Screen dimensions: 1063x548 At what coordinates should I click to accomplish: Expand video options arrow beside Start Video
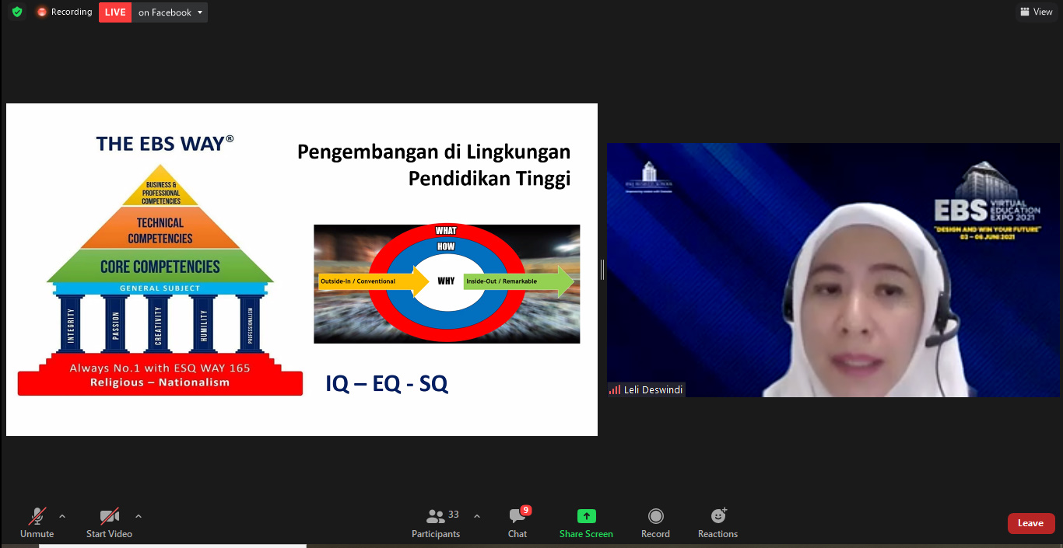point(139,516)
